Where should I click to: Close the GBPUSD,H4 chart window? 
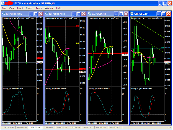point(169,14)
